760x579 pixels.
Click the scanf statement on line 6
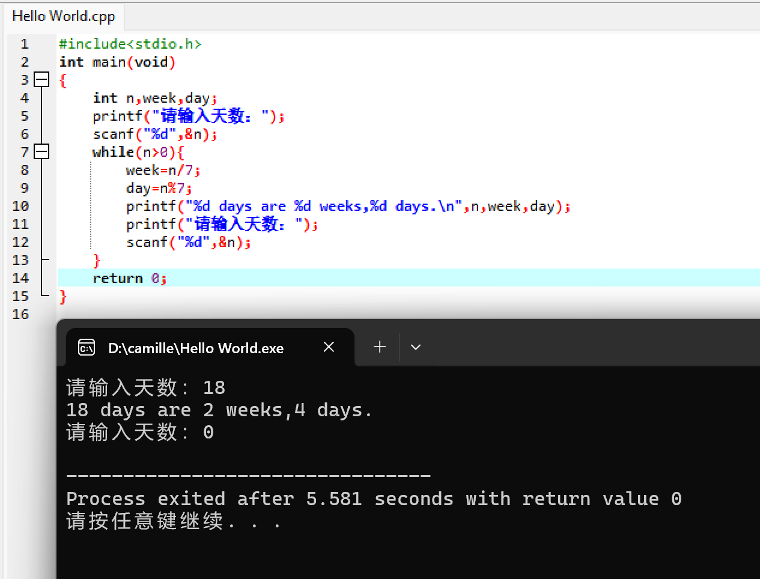tap(155, 134)
